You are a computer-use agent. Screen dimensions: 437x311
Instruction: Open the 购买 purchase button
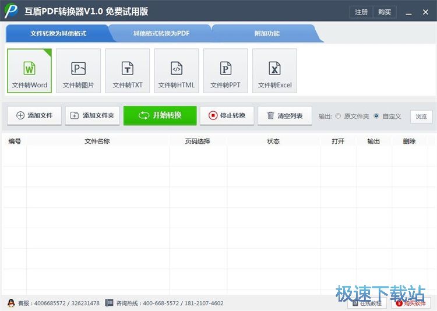(x=385, y=12)
